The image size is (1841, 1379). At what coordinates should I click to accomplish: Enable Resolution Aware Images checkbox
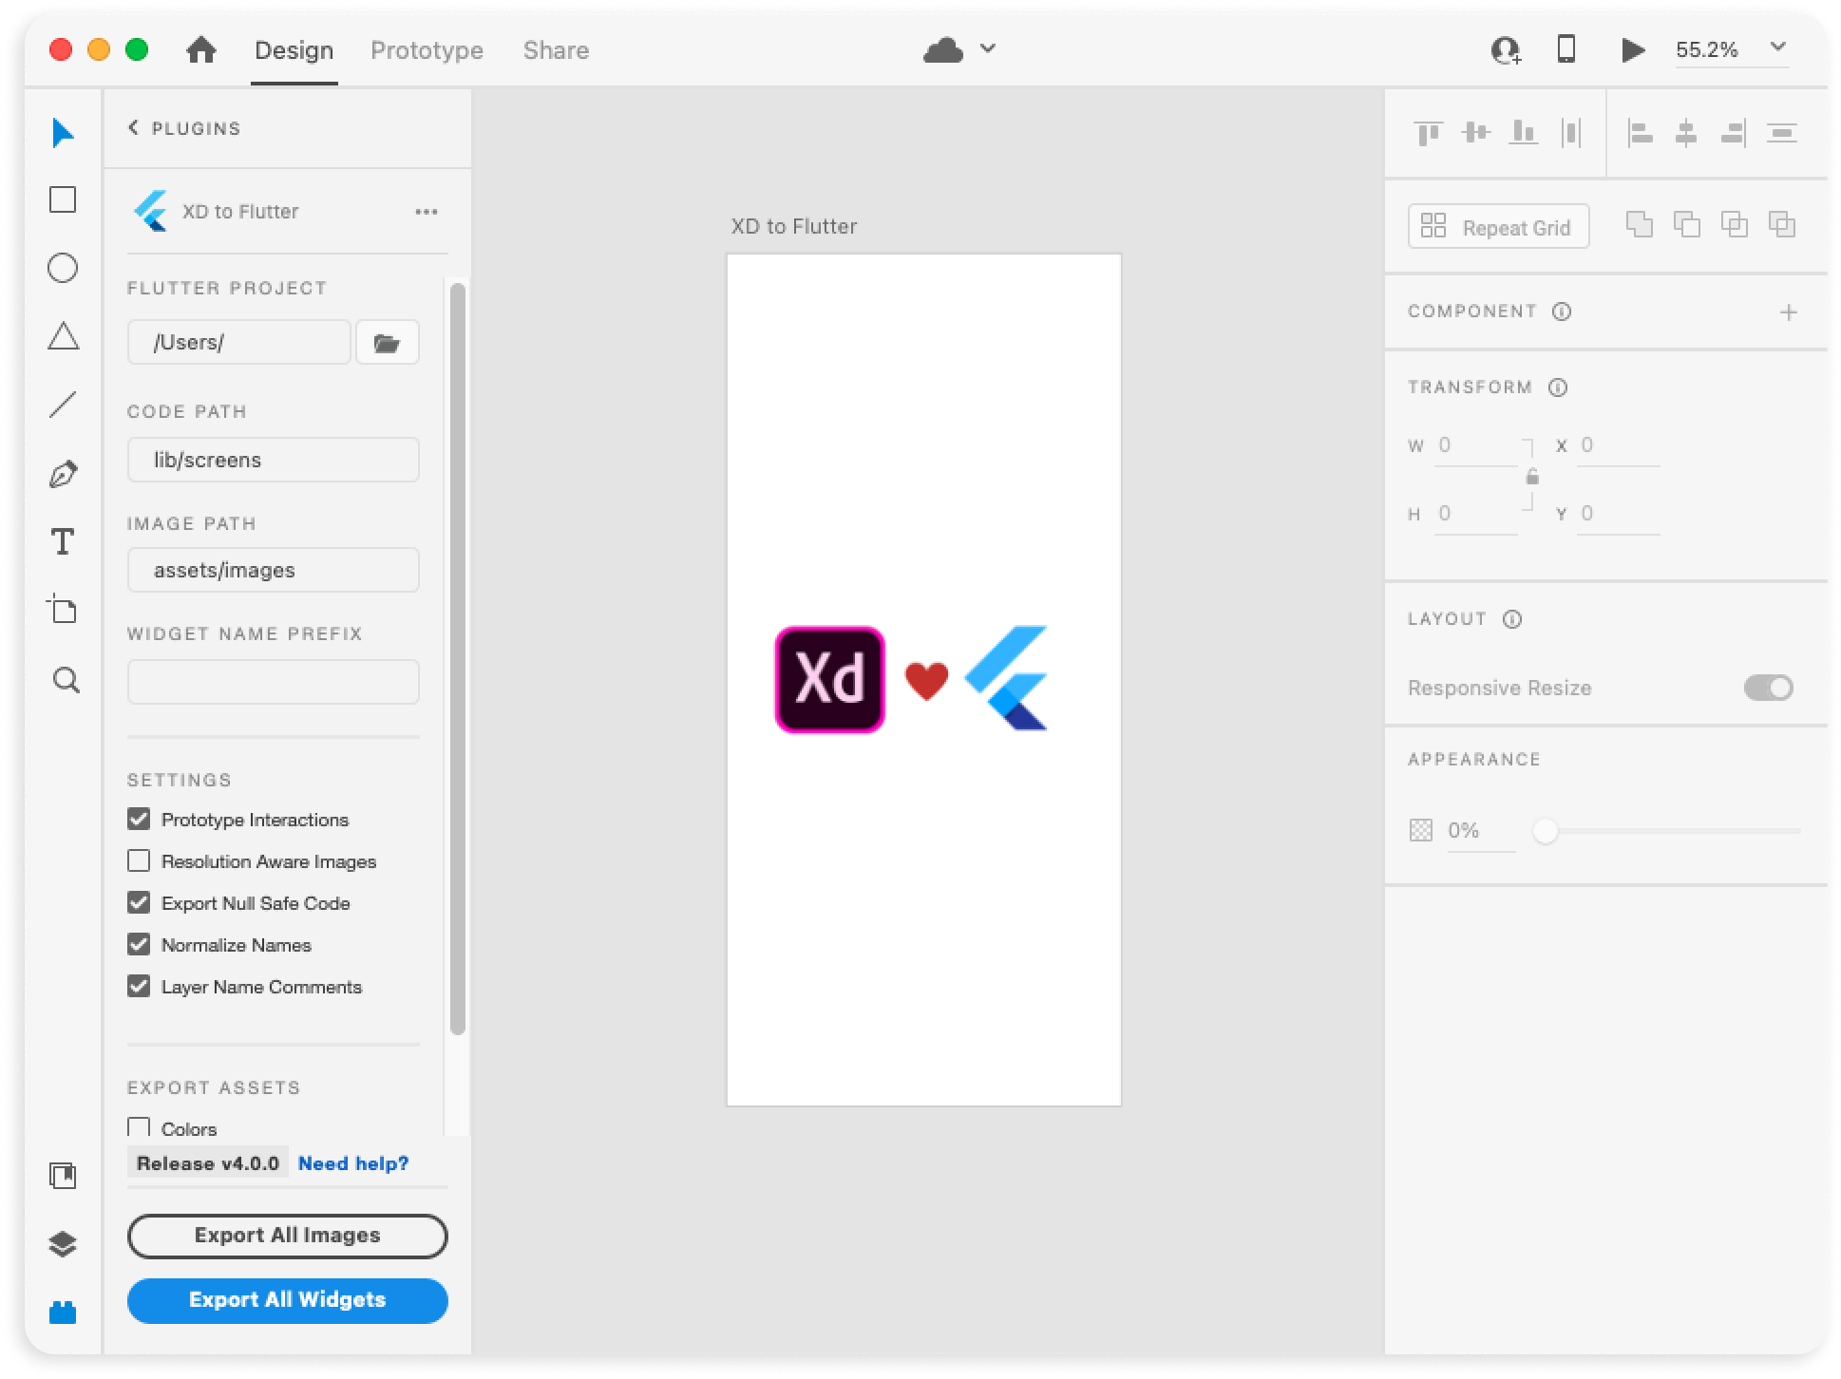[x=139, y=860]
